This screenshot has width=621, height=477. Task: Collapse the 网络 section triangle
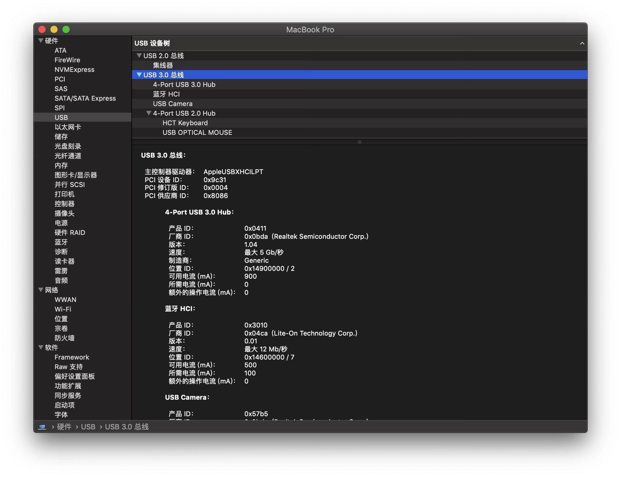(41, 290)
